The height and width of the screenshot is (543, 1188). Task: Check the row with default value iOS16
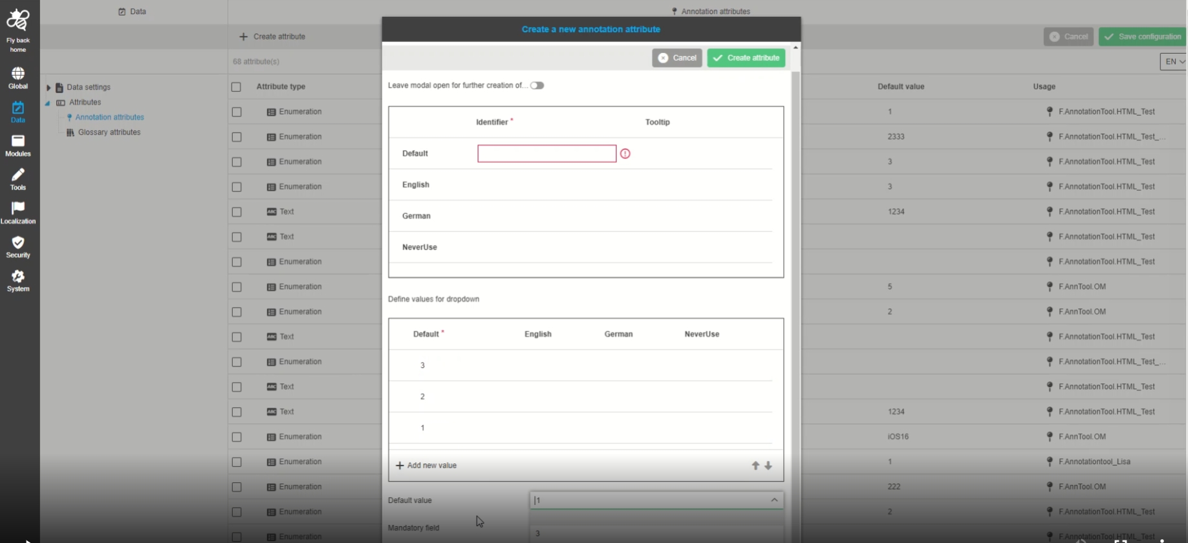(x=237, y=437)
